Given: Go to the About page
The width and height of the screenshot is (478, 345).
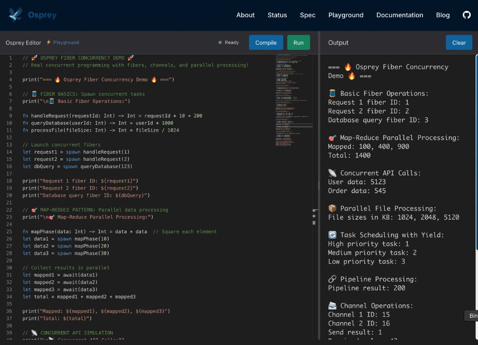Looking at the screenshot, I should [x=245, y=15].
